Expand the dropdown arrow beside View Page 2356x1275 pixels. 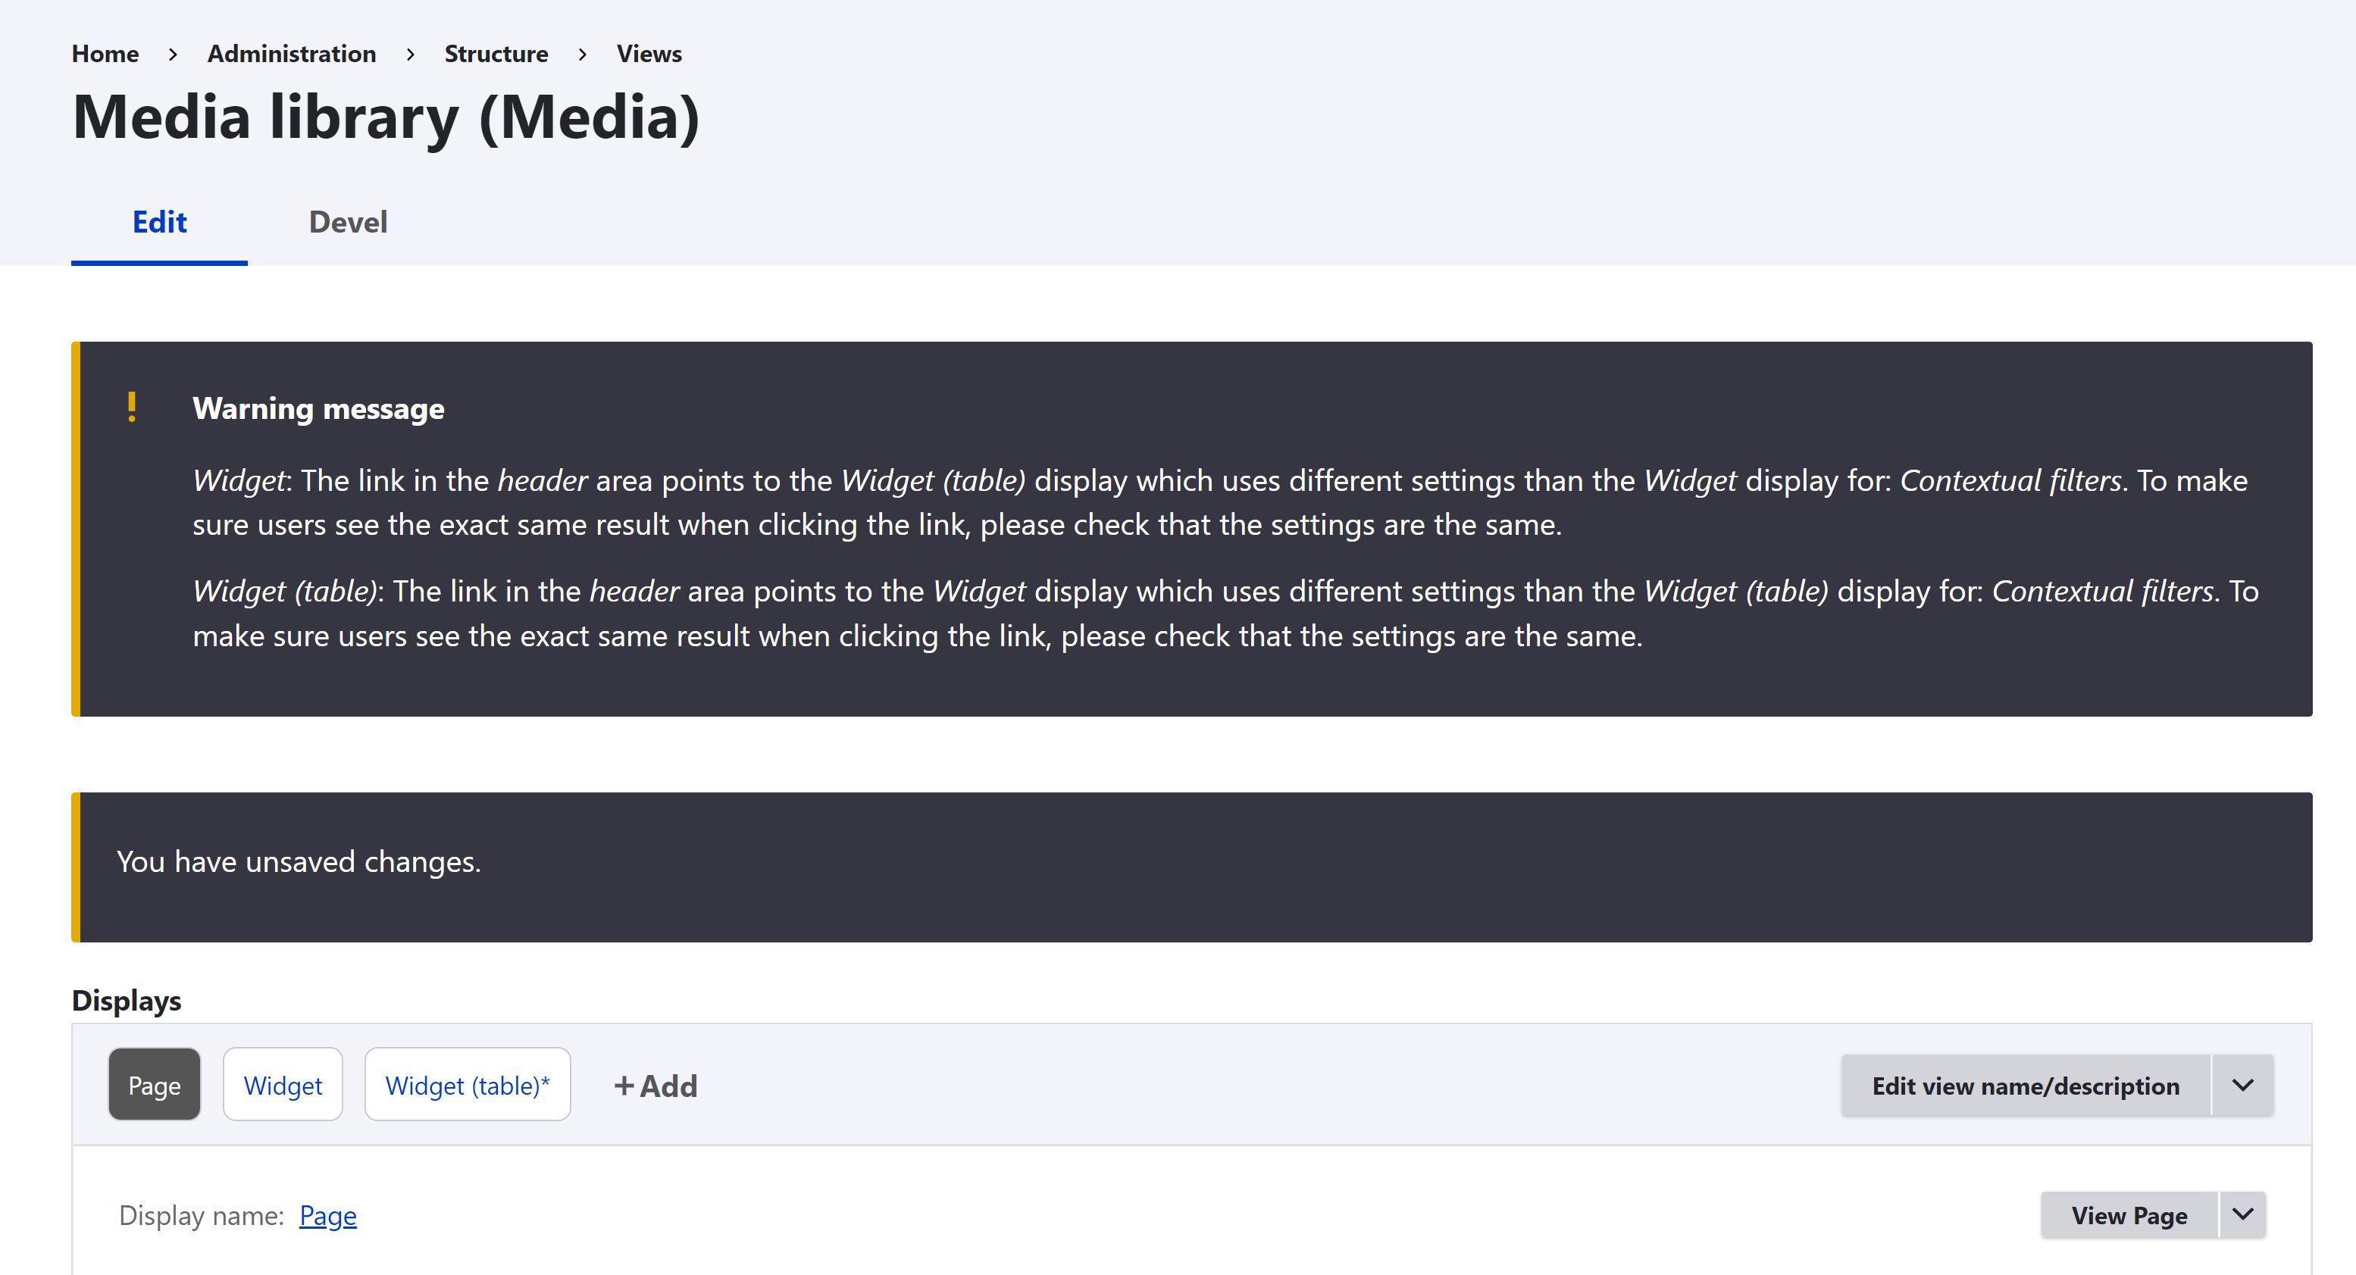tap(2242, 1214)
